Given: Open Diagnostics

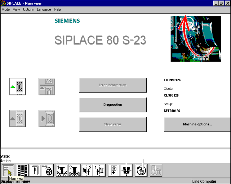Looking at the screenshot, I should [113, 105].
